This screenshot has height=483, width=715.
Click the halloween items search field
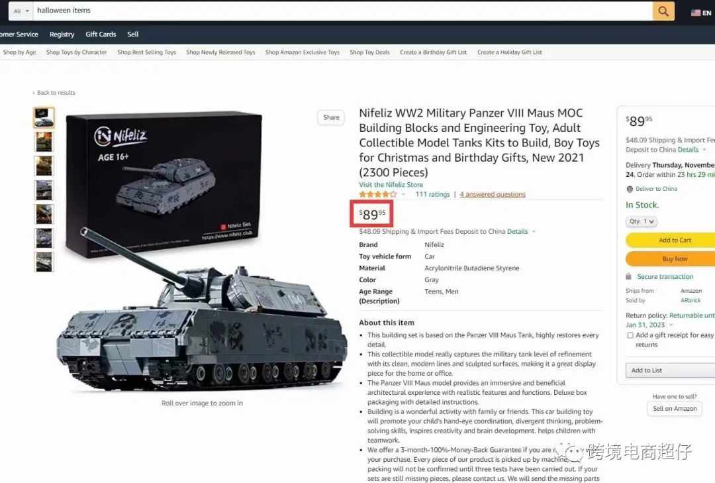pos(342,11)
